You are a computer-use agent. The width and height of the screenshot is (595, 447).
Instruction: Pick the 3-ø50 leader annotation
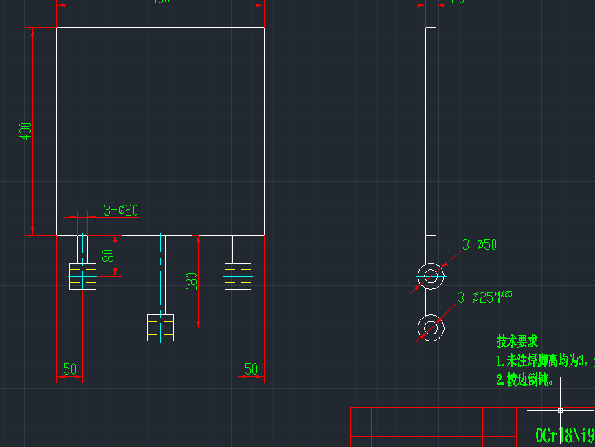point(480,244)
